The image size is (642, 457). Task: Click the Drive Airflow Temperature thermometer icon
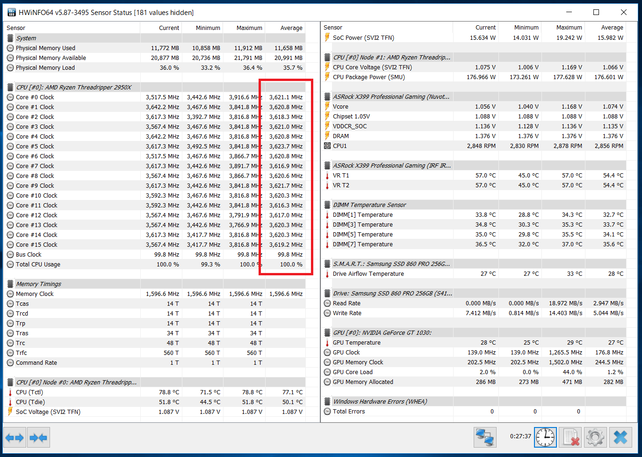[327, 273]
